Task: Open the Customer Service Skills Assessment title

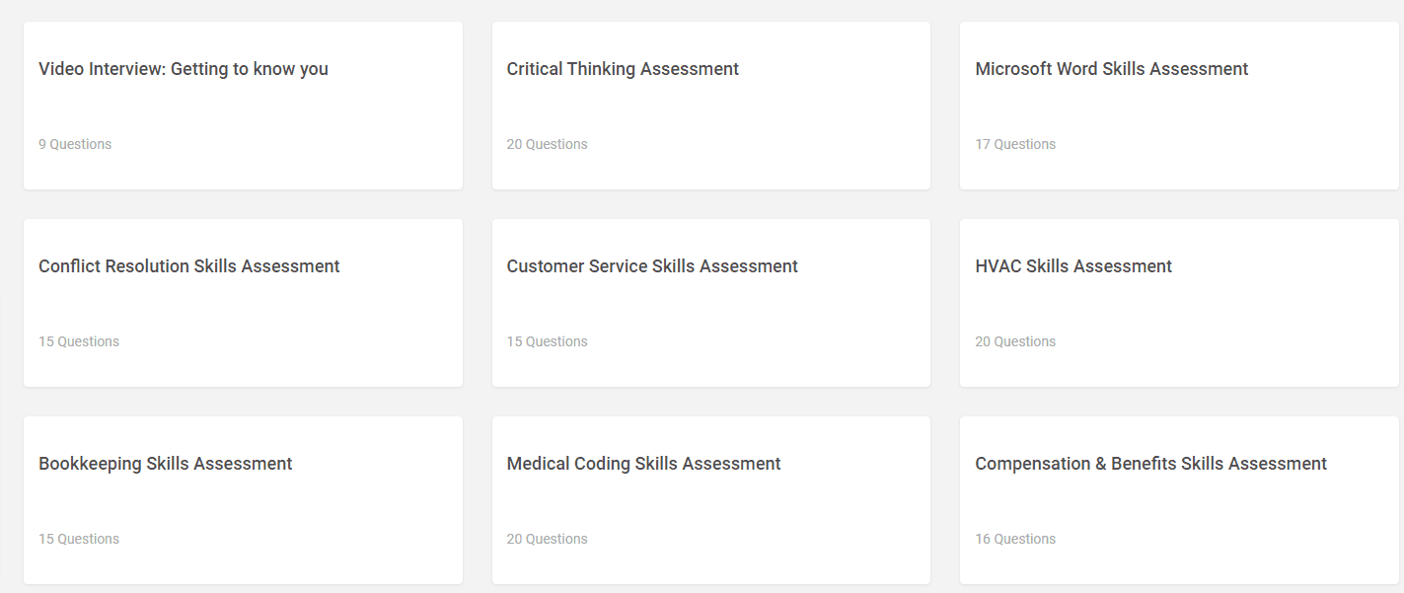Action: coord(652,266)
